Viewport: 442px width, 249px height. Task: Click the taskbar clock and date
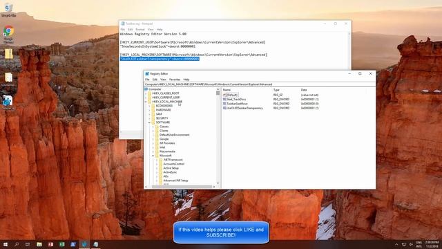pos(432,244)
